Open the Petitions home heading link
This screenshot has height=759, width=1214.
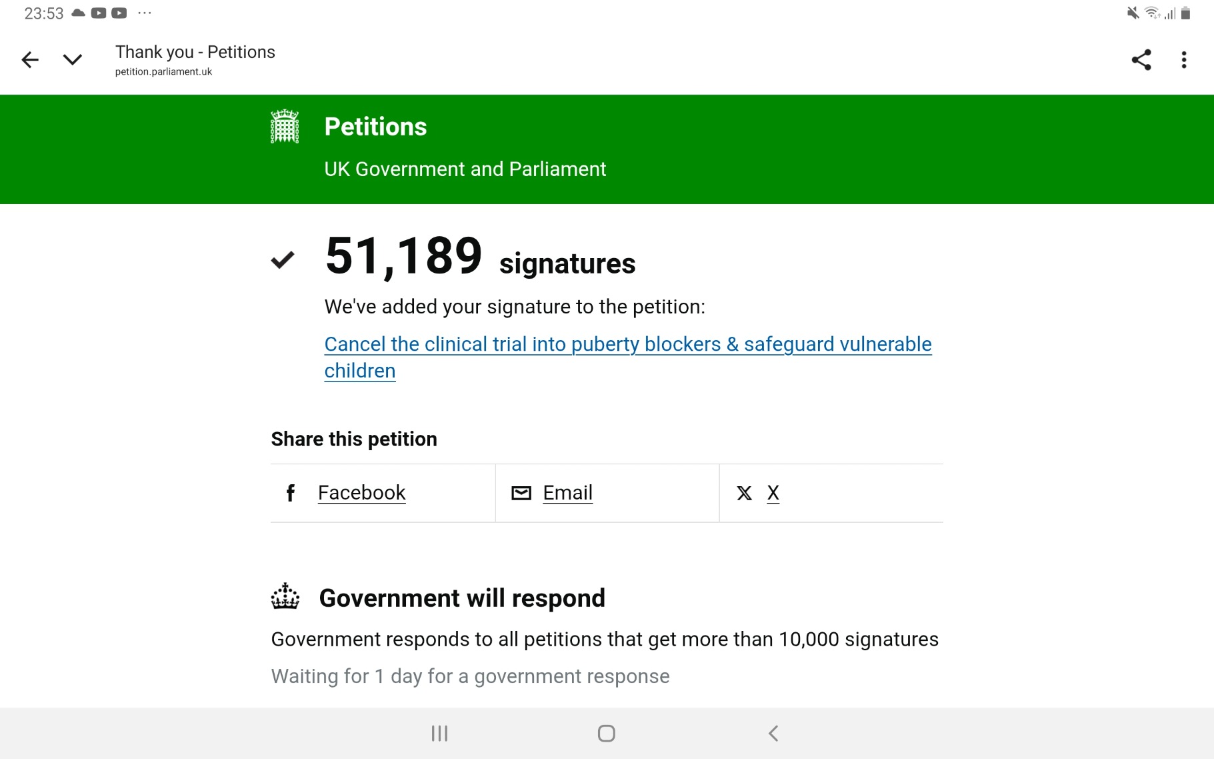click(x=375, y=127)
